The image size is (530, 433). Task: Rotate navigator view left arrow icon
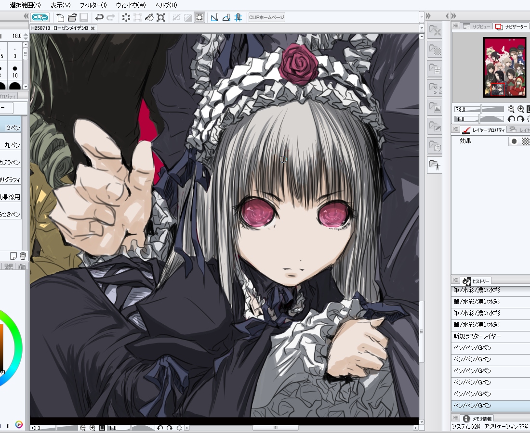click(x=511, y=119)
